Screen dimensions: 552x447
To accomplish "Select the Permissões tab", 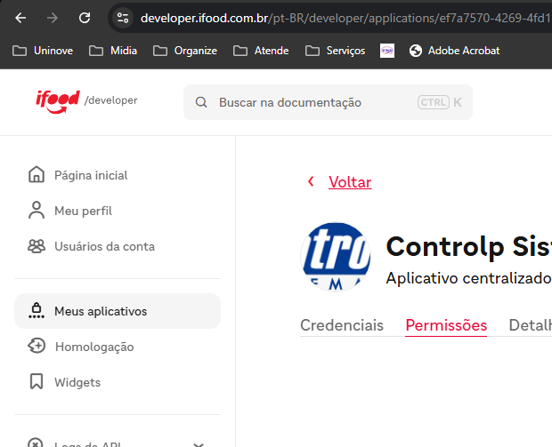I will tap(446, 326).
